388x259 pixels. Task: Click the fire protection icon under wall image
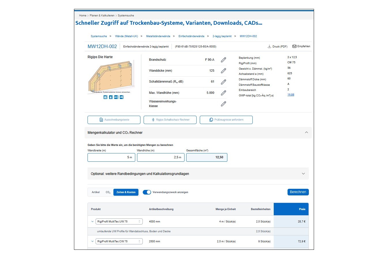(105, 97)
